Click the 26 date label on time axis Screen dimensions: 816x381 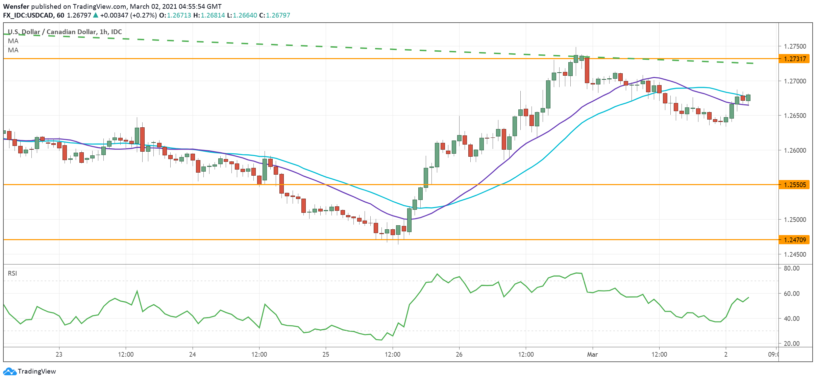click(459, 354)
